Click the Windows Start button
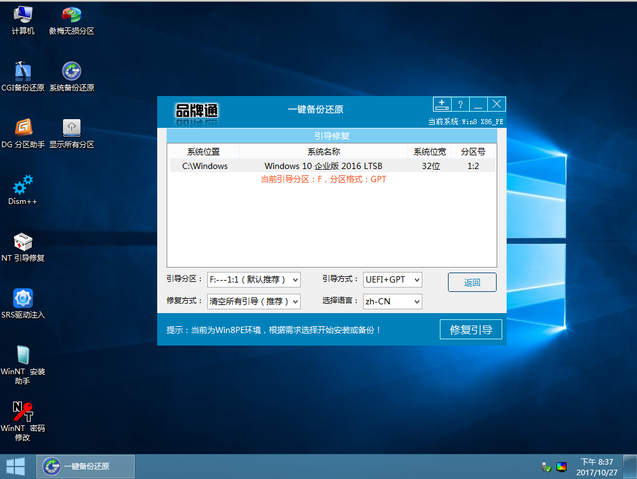The height and width of the screenshot is (479, 637). (16, 467)
